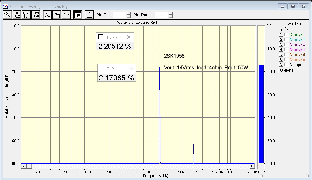Viewport: 312px width, 180px height.
Task: Select the bar graph plot style icon
Action: tap(66, 15)
